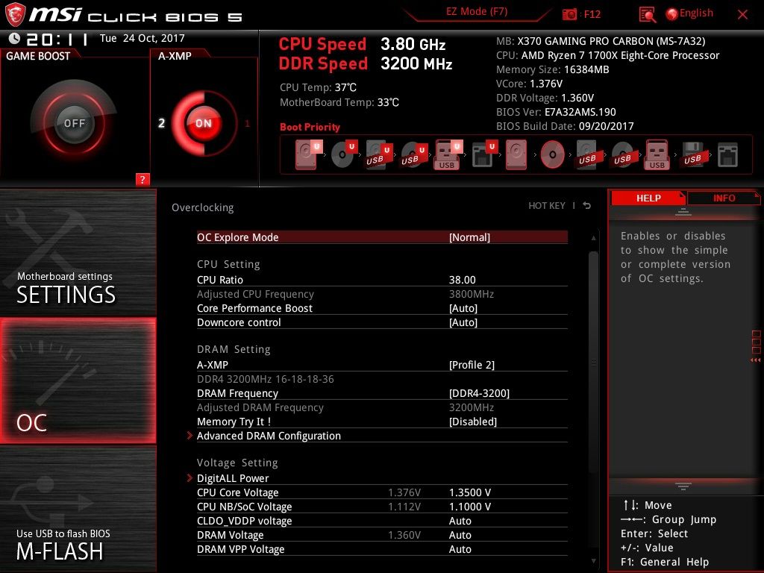
Task: Select UEFI USB key boot icon
Action: [x=448, y=154]
